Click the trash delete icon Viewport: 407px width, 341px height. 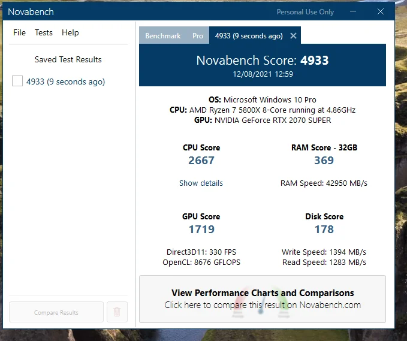[x=117, y=312]
